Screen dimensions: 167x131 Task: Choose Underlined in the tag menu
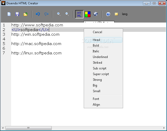click(103, 57)
